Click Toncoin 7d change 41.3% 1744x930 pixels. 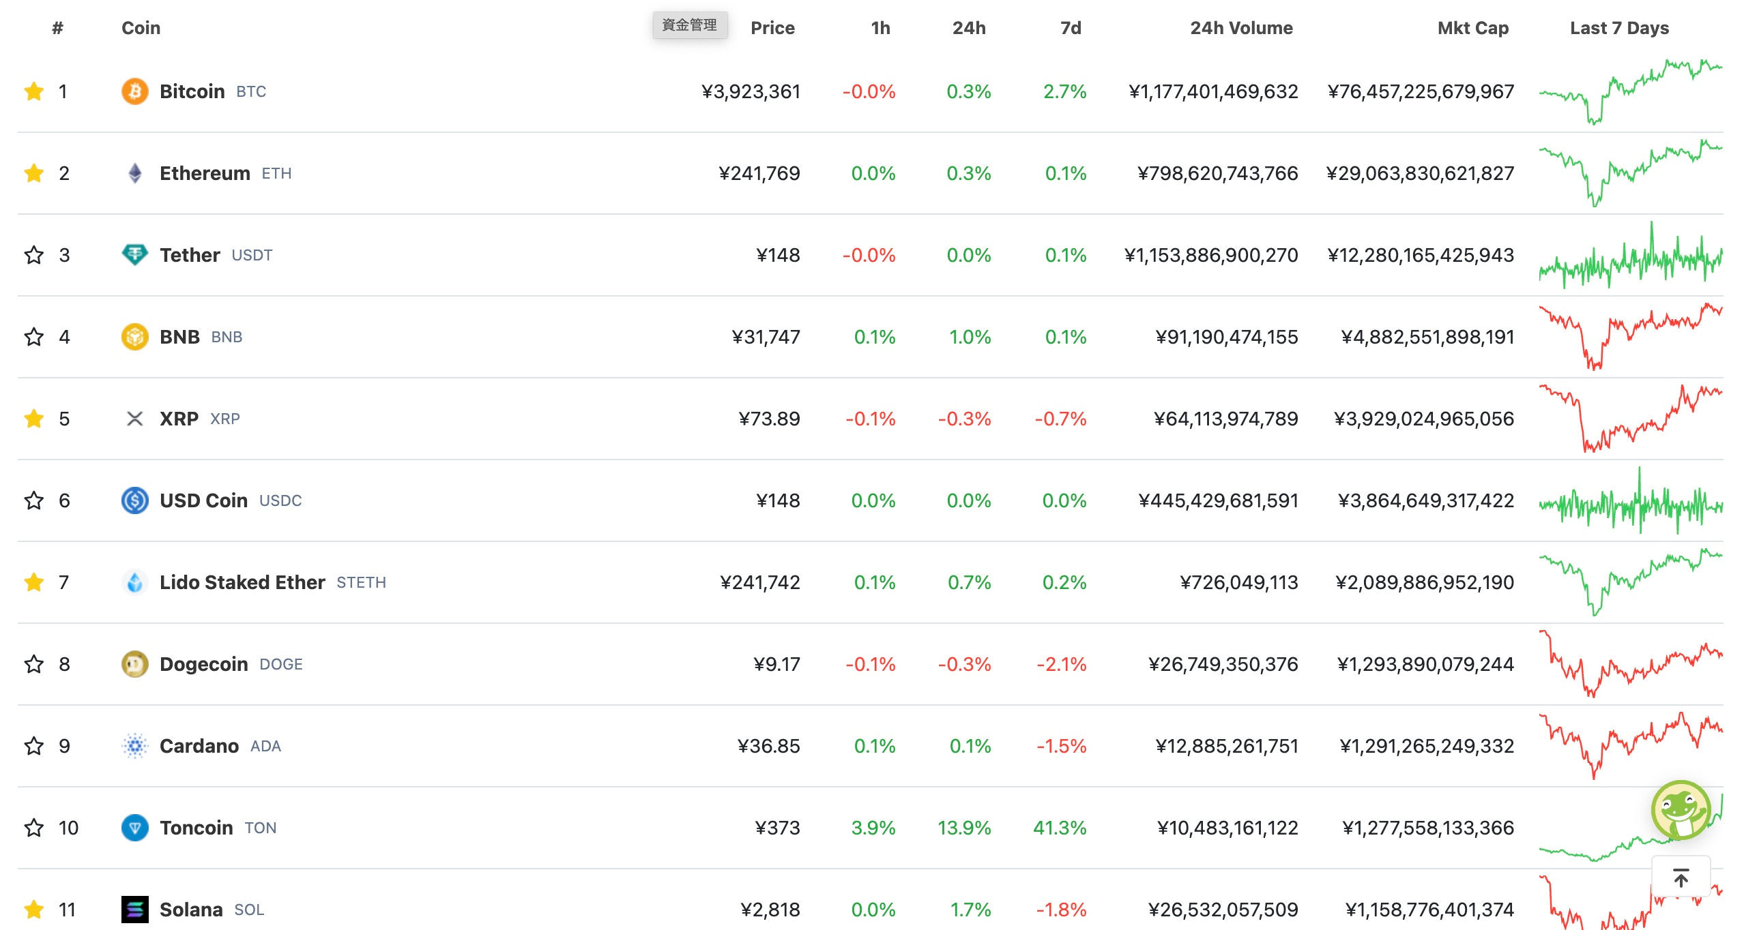click(1060, 828)
